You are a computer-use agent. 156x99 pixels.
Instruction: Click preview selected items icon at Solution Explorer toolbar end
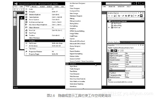[x=141, y=16]
